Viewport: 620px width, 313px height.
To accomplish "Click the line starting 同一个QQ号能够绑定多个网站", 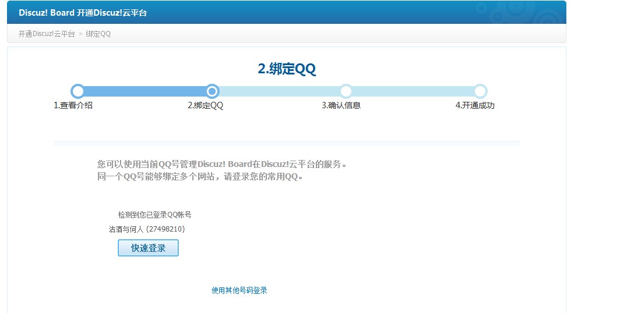I will point(200,176).
